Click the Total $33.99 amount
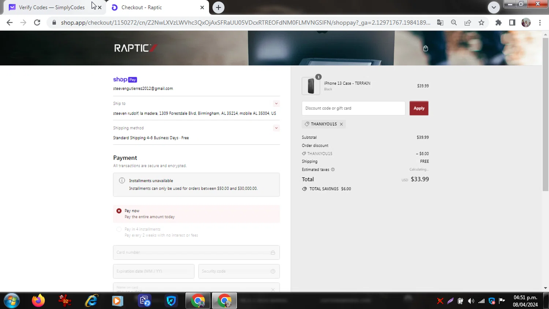Image resolution: width=549 pixels, height=309 pixels. (x=420, y=179)
